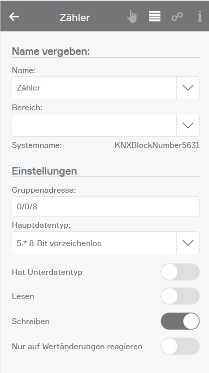Expand the Bereich dropdown arrow
This screenshot has height=373, width=209.
[x=188, y=125]
